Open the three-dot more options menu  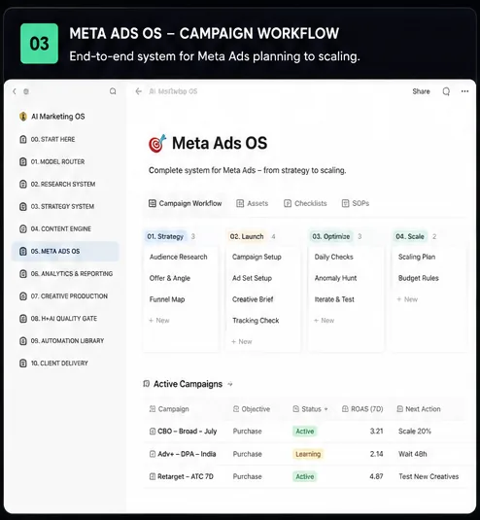(x=464, y=91)
